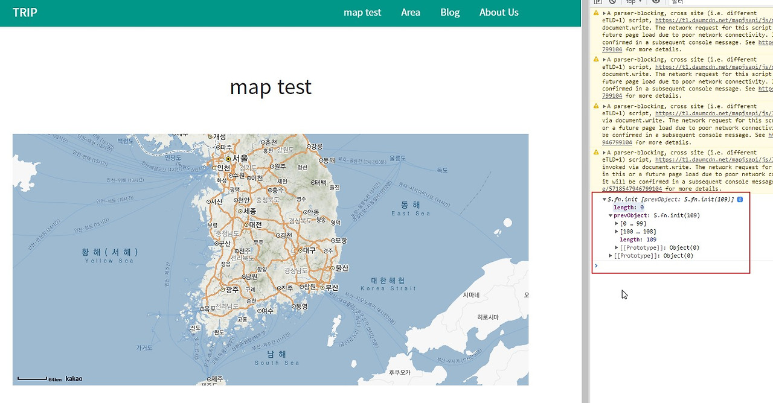Expand the first parser-blocking warning message
The image size is (773, 403).
point(605,13)
